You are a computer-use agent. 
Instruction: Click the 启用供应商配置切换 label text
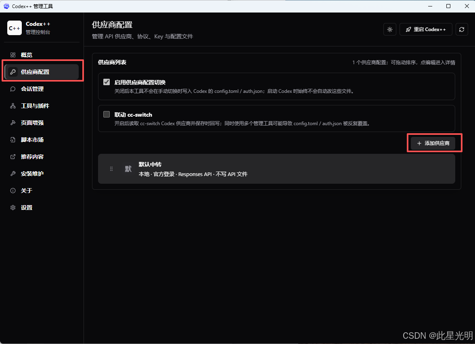tap(140, 82)
